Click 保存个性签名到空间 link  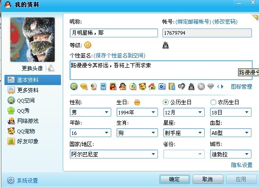[119, 56]
